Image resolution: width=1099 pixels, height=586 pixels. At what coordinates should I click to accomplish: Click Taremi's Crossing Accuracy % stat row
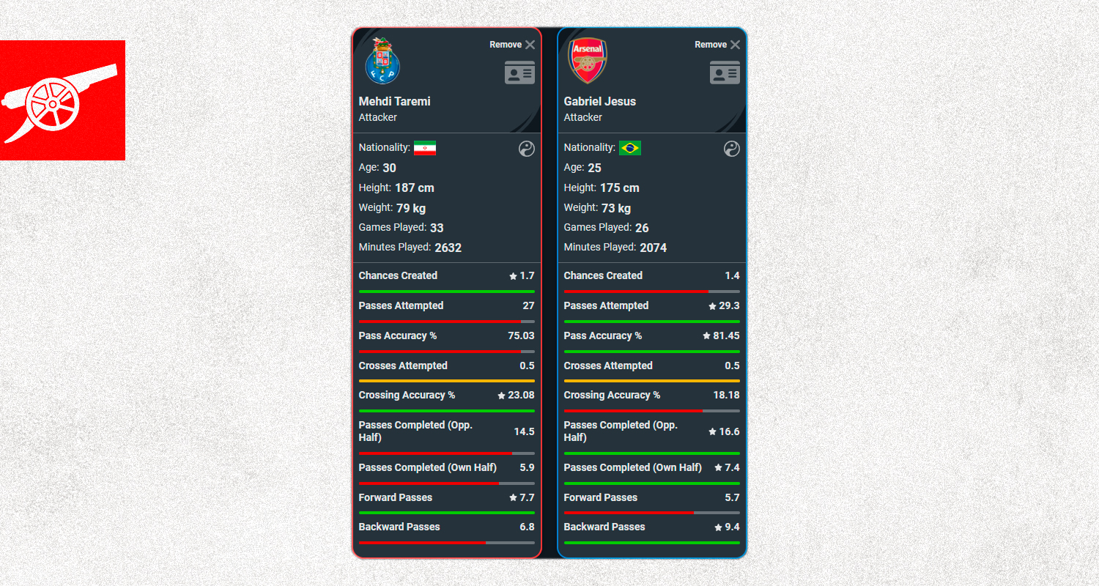tap(447, 400)
